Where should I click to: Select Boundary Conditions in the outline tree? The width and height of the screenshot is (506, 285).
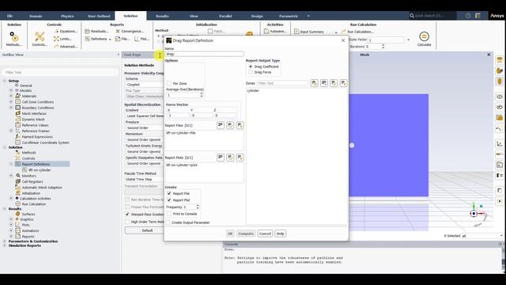coord(38,108)
